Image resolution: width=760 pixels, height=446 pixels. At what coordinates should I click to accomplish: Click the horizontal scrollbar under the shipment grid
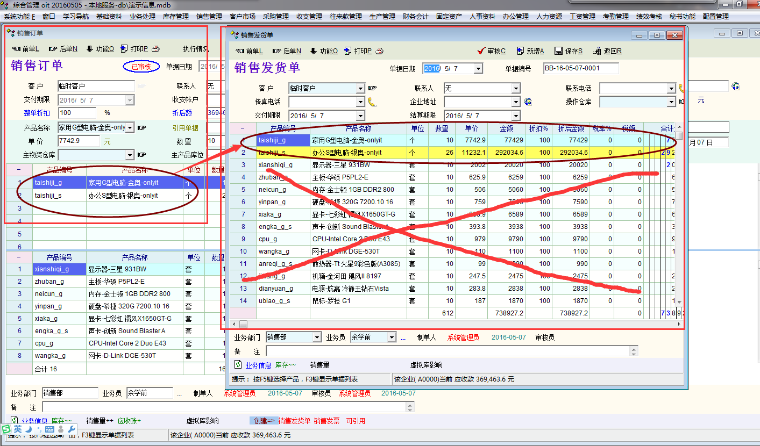(457, 324)
